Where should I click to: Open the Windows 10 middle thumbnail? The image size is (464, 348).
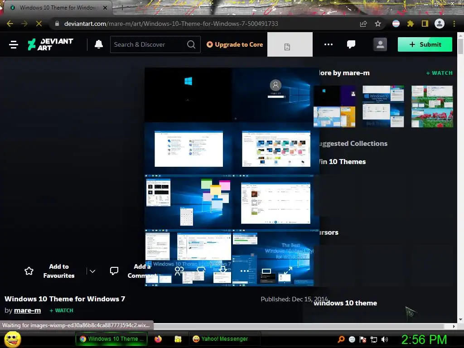click(383, 106)
